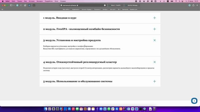Open Safari menu in menu bar
Screen dimensions: 200x112
coord(7,1)
